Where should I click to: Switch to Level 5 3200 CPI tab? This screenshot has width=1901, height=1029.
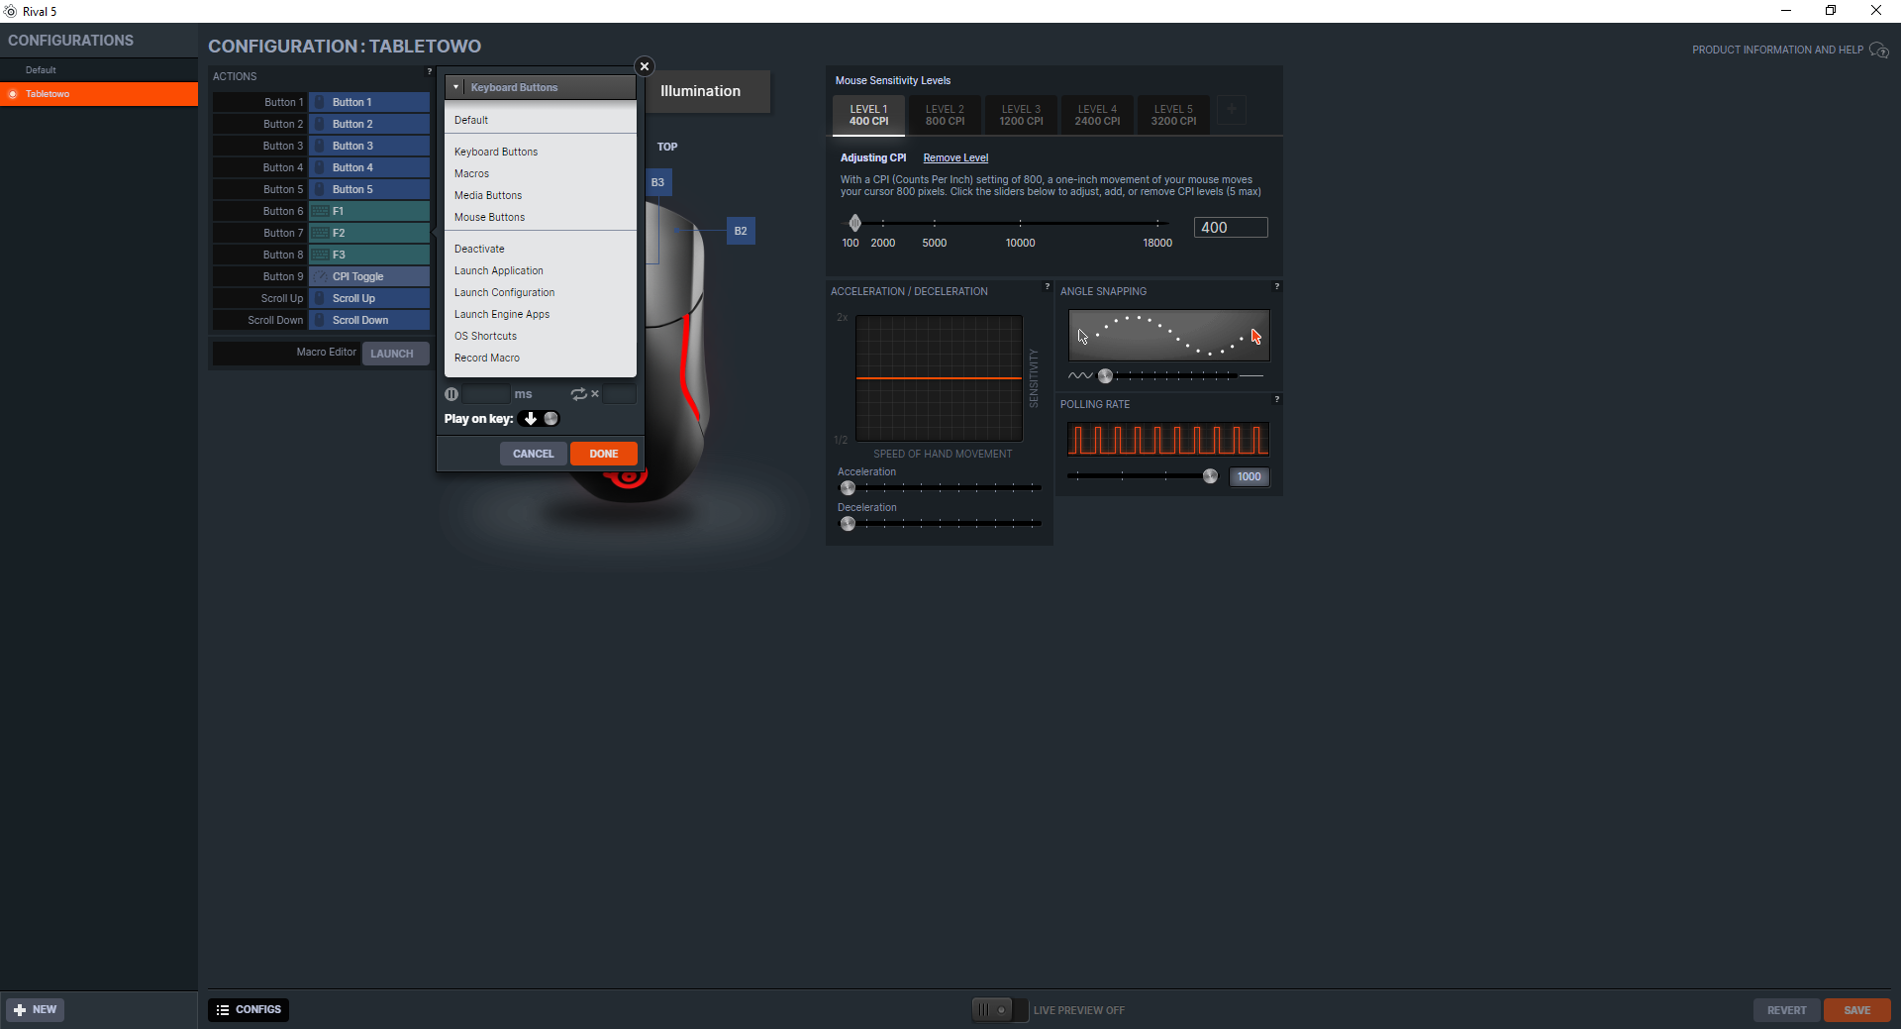[1173, 115]
